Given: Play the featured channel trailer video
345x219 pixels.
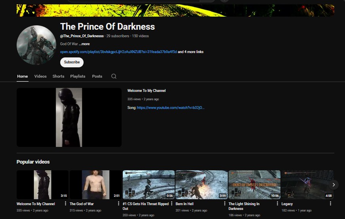Looking at the screenshot, I should point(69,117).
